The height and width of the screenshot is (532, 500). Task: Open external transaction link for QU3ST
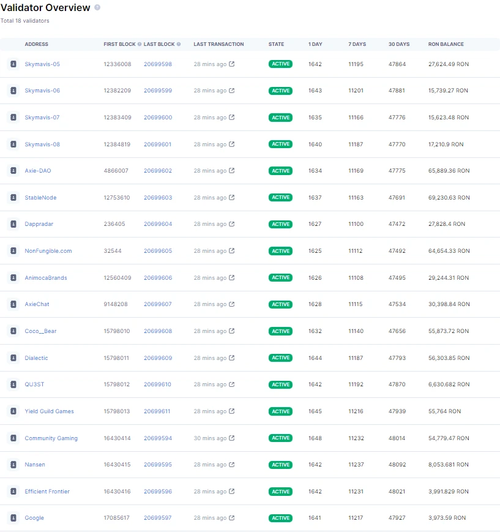(x=232, y=384)
